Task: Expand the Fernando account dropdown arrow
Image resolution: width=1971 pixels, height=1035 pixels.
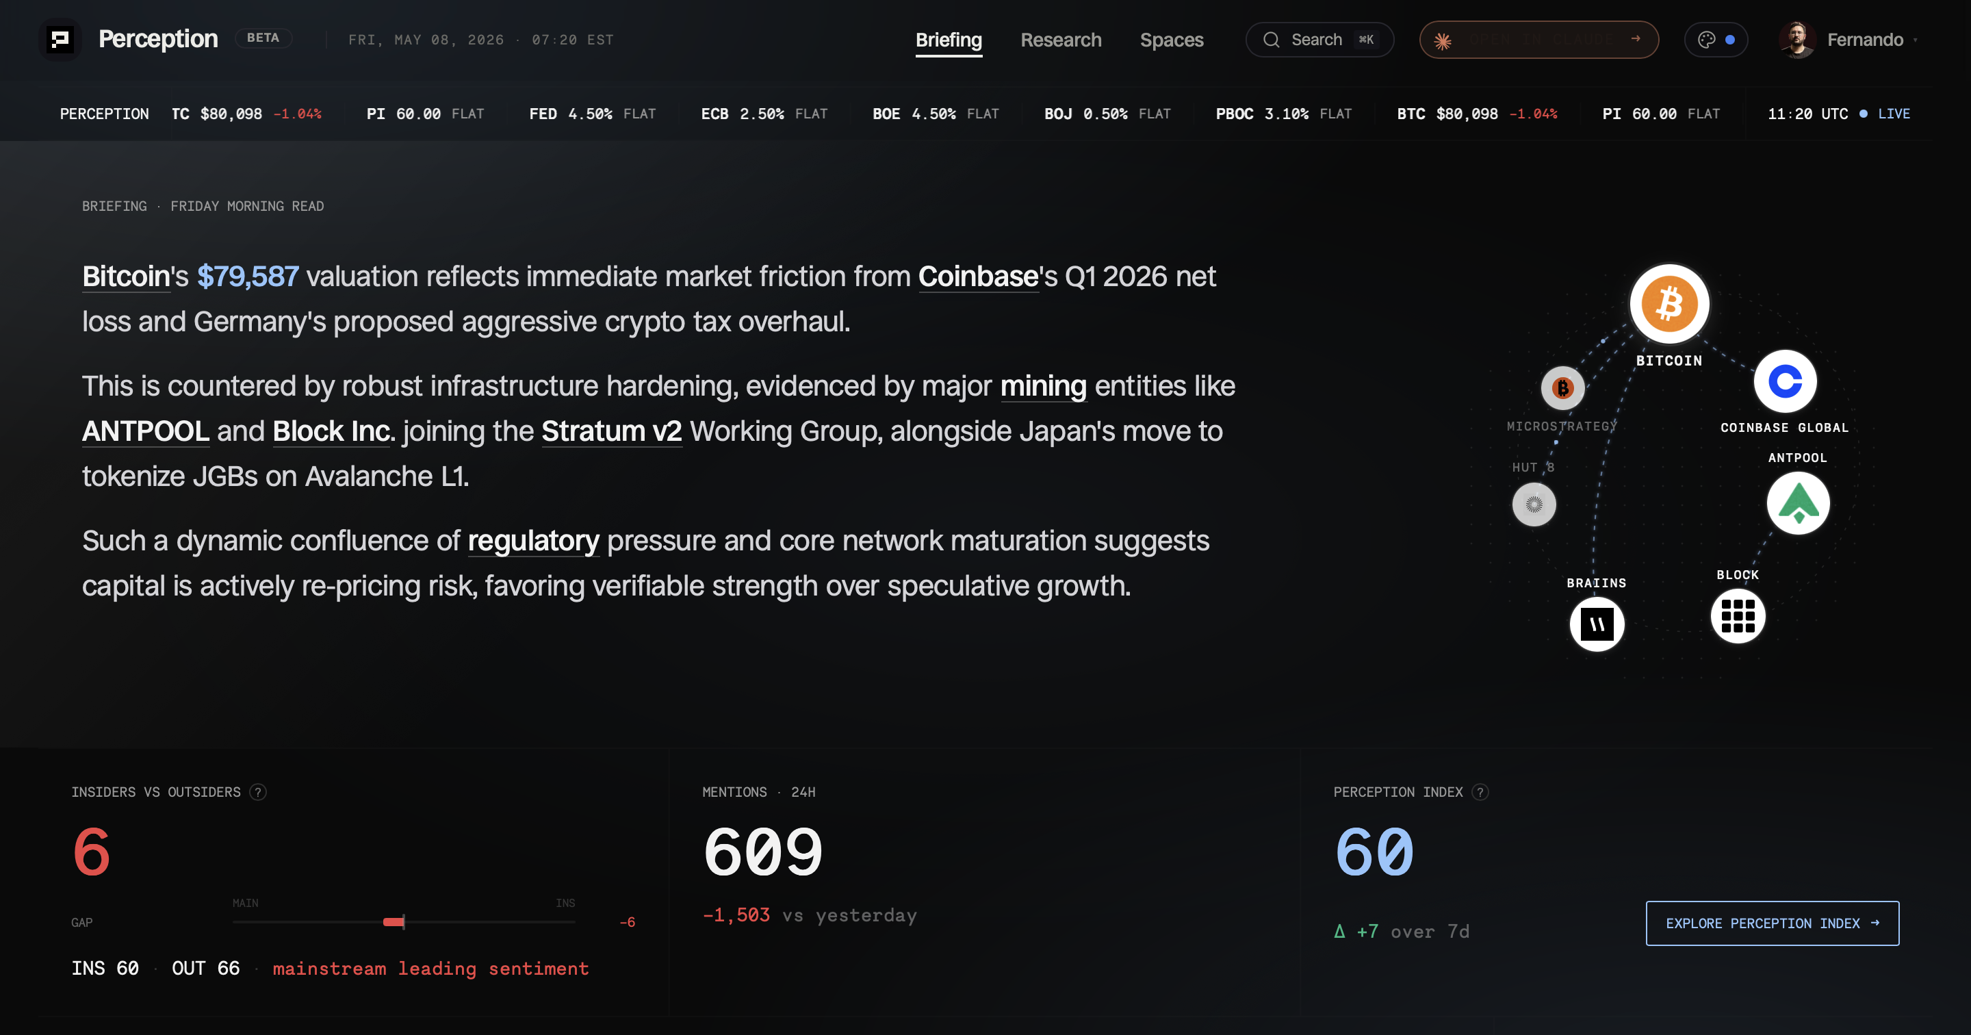Action: [x=1915, y=40]
